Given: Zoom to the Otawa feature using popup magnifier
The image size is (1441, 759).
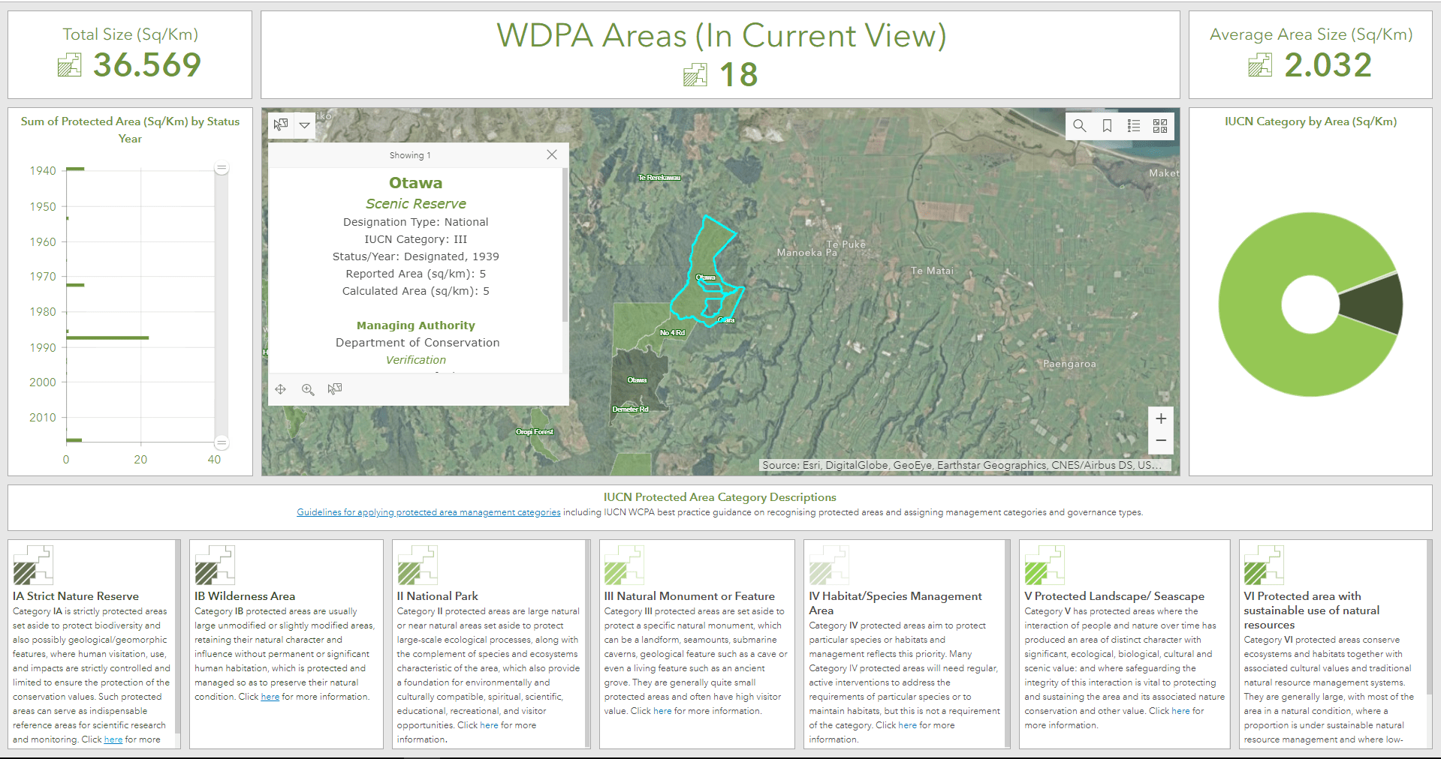Looking at the screenshot, I should point(308,388).
